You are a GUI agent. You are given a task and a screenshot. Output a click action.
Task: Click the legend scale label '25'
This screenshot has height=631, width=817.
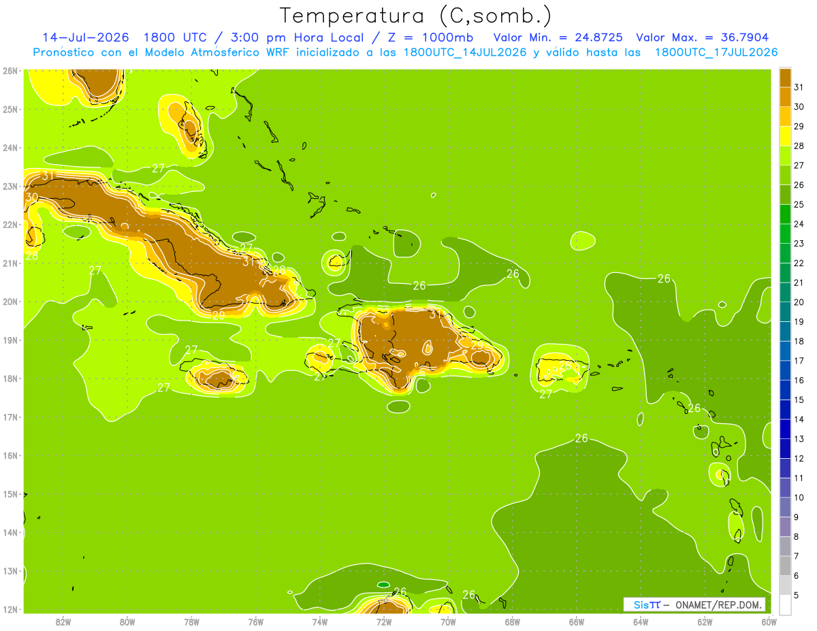(x=799, y=204)
